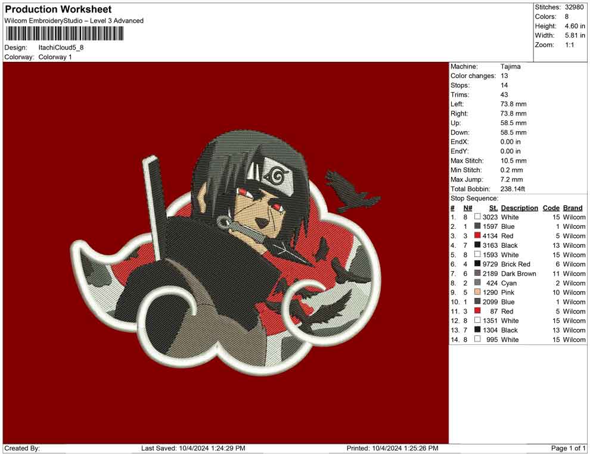Click the embroidered Itachi design preview
590x454 pixels.
(226, 253)
